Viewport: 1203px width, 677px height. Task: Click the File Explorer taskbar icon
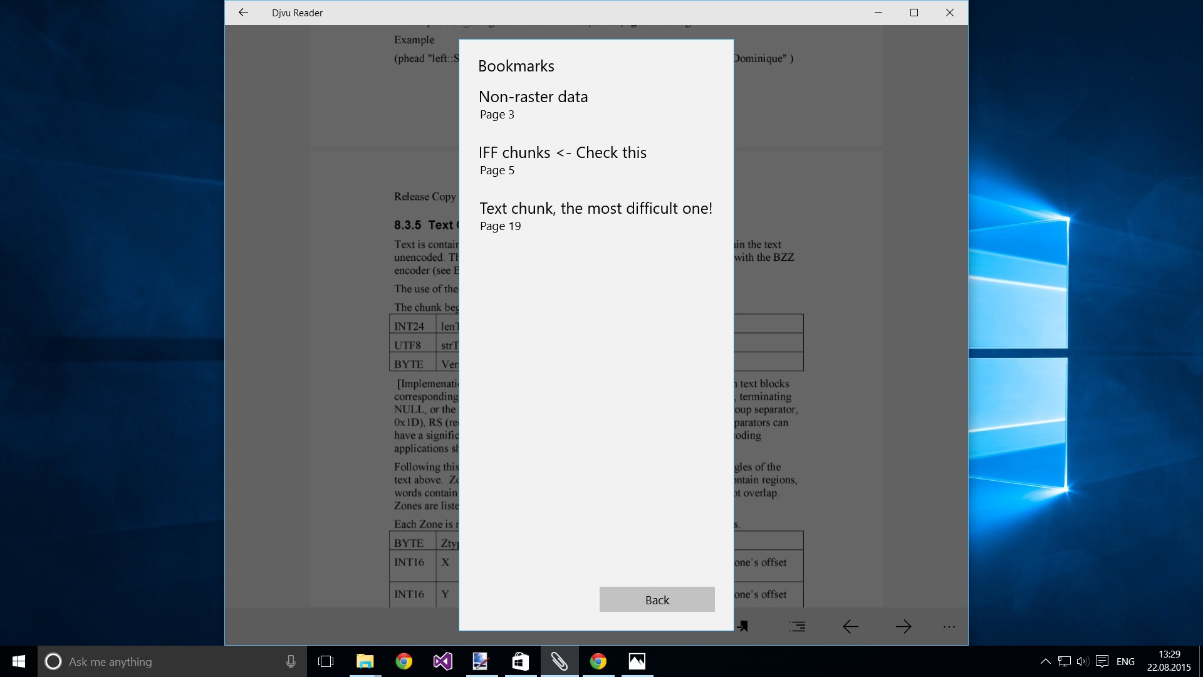365,661
